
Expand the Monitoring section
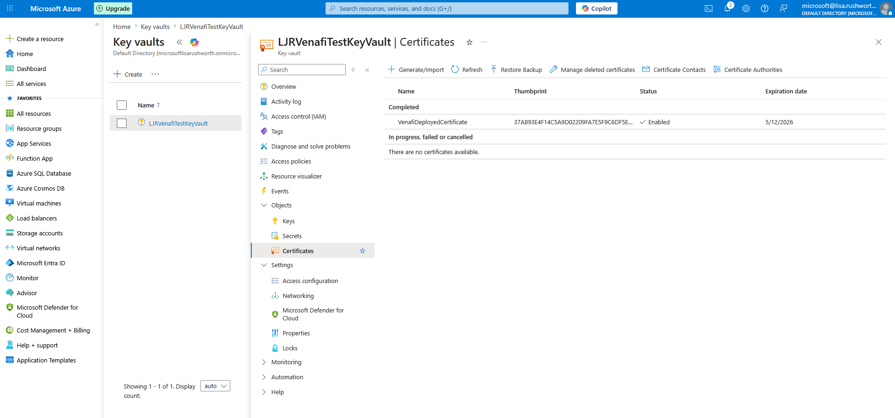pos(264,362)
